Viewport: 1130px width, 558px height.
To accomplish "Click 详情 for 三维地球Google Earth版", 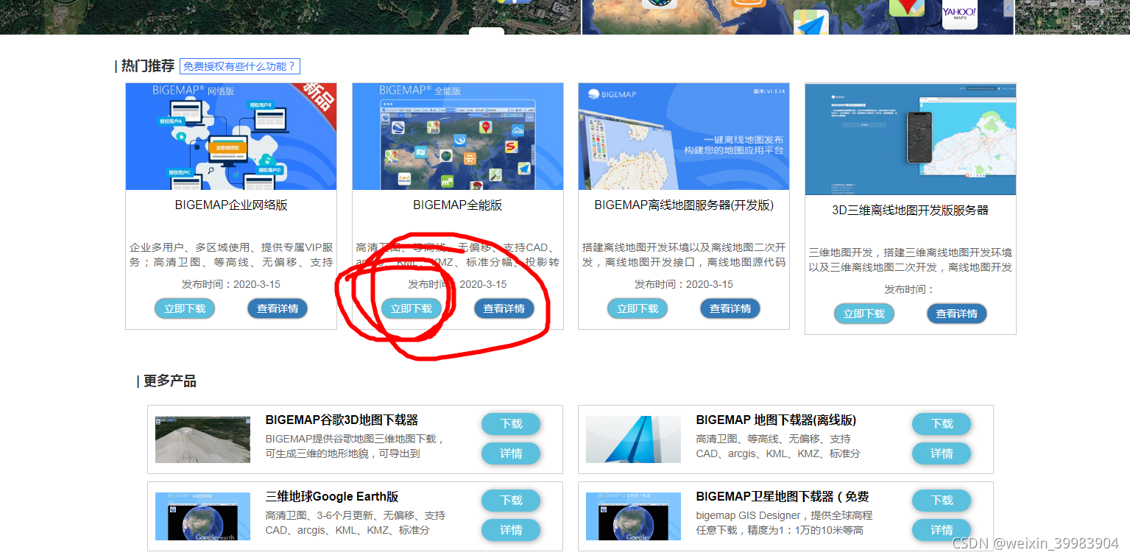I will click(510, 530).
